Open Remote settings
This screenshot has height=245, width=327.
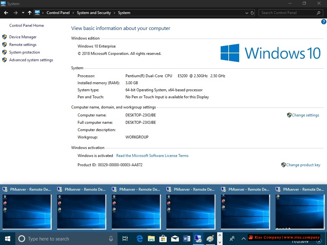[x=23, y=45]
